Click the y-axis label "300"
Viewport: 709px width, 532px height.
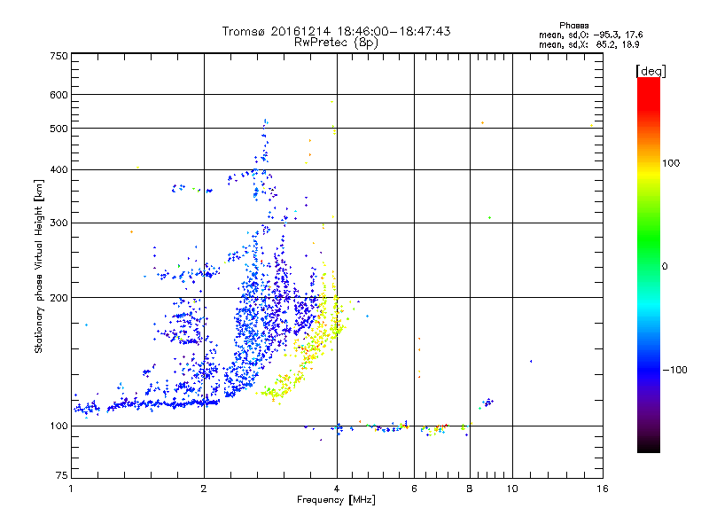pos(58,223)
